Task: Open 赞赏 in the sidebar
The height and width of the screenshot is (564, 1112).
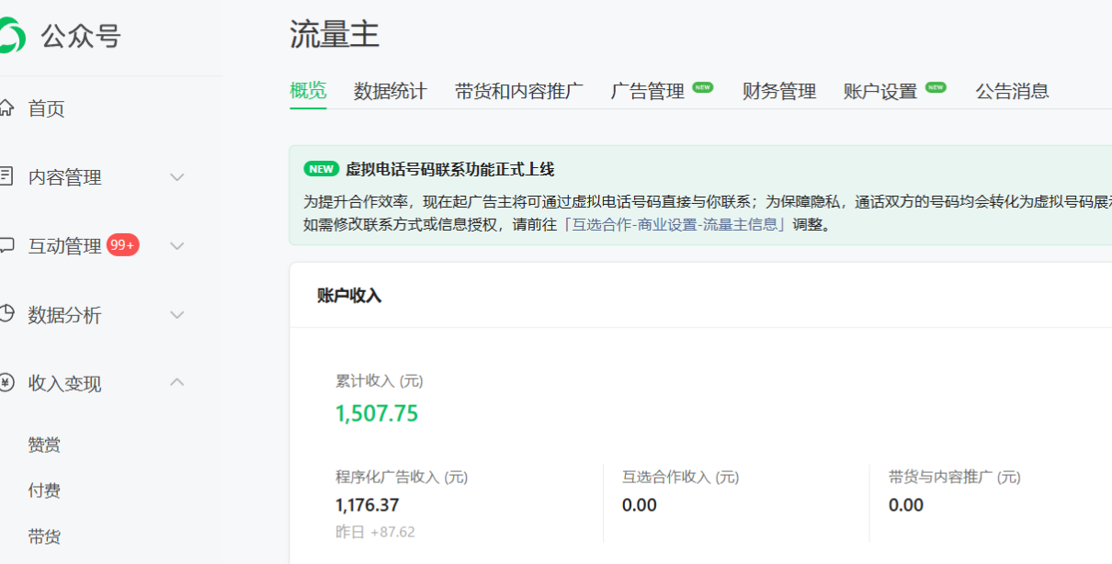Action: coord(44,445)
